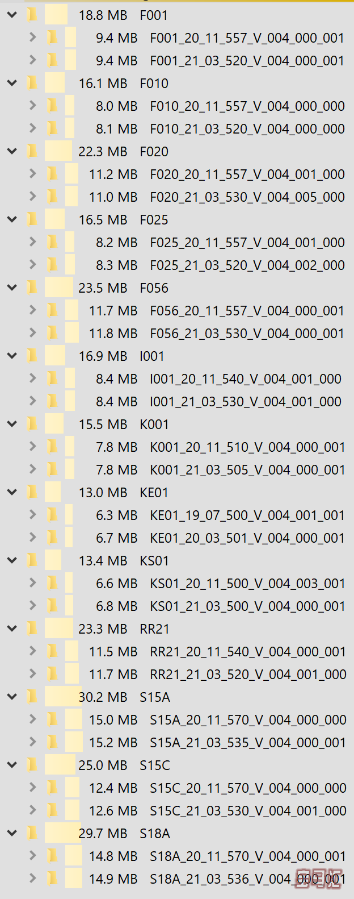Select the RR21 folder name

pyautogui.click(x=154, y=629)
